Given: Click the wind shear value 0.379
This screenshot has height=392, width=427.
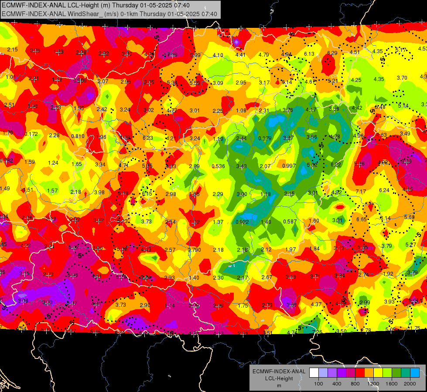Looking at the screenshot, I should pyautogui.click(x=265, y=138).
